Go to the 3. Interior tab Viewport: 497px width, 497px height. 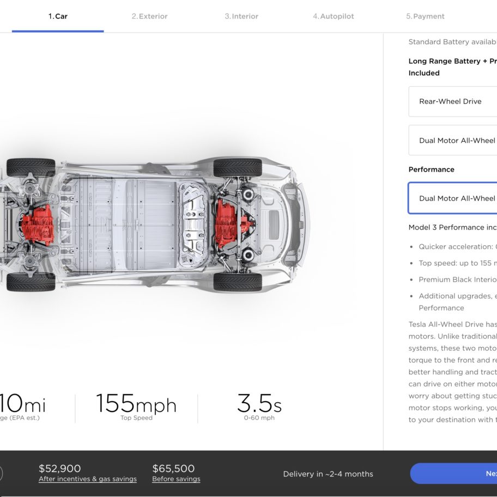(241, 16)
